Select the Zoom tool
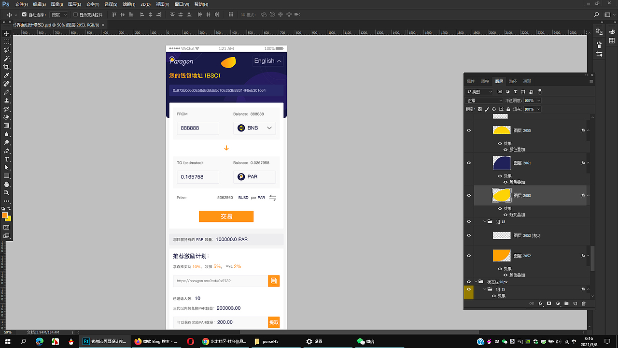This screenshot has width=618, height=348. tap(7, 193)
